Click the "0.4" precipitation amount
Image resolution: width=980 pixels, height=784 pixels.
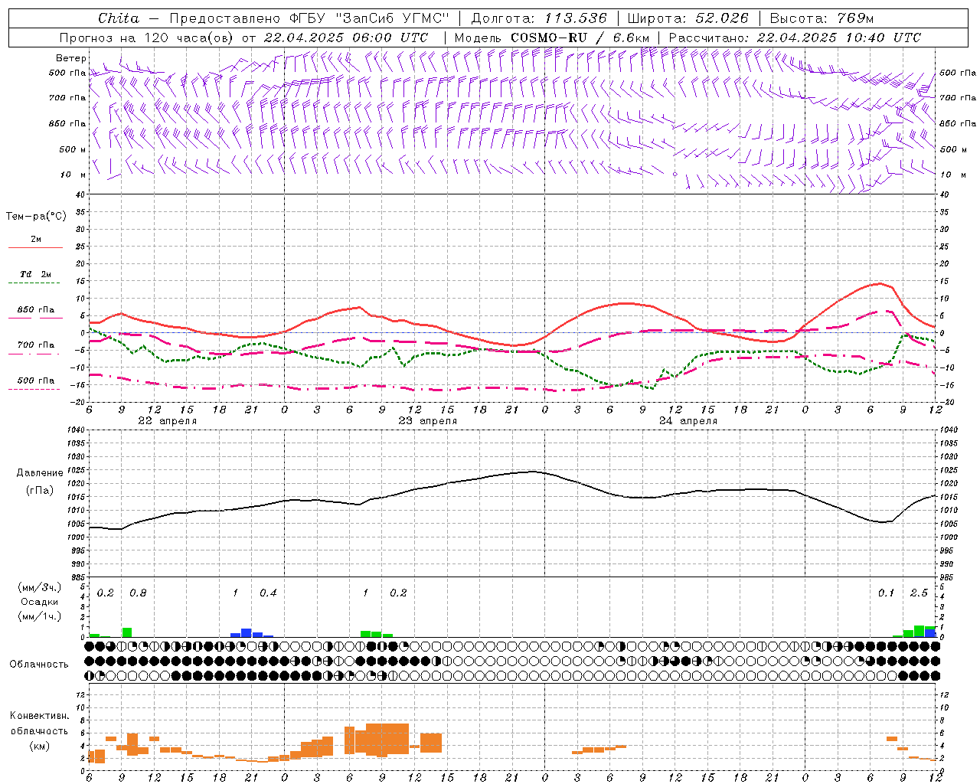pyautogui.click(x=268, y=593)
